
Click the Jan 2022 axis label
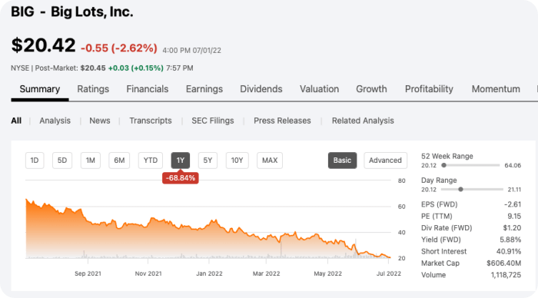[209, 273]
